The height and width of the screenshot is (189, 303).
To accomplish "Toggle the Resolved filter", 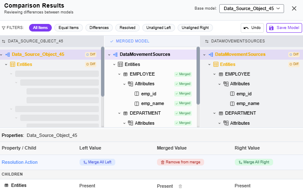I will tap(128, 28).
